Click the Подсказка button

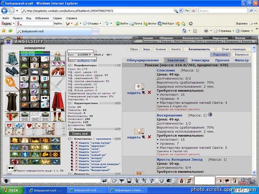point(220,54)
